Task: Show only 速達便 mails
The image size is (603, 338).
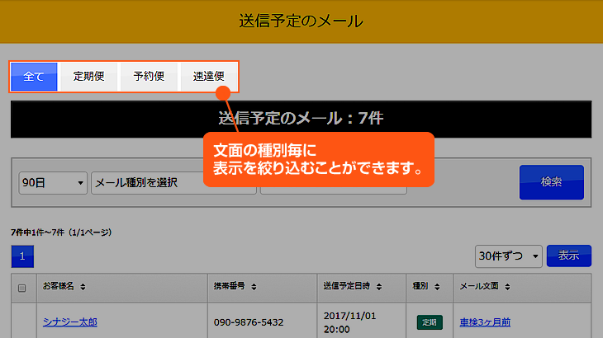Action: pos(209,77)
